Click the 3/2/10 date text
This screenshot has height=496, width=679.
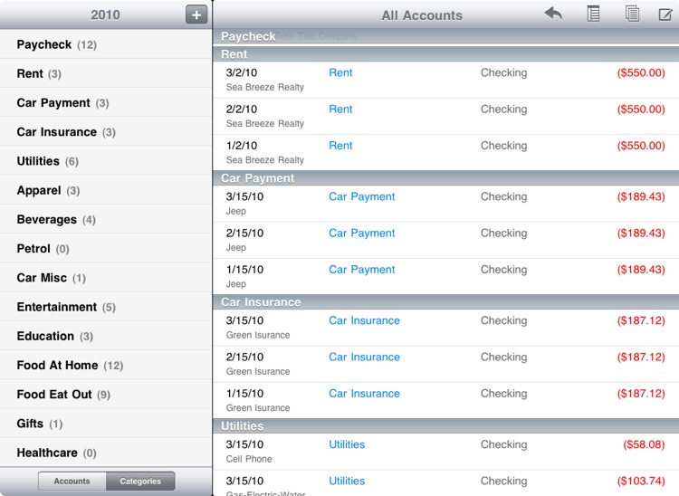241,72
